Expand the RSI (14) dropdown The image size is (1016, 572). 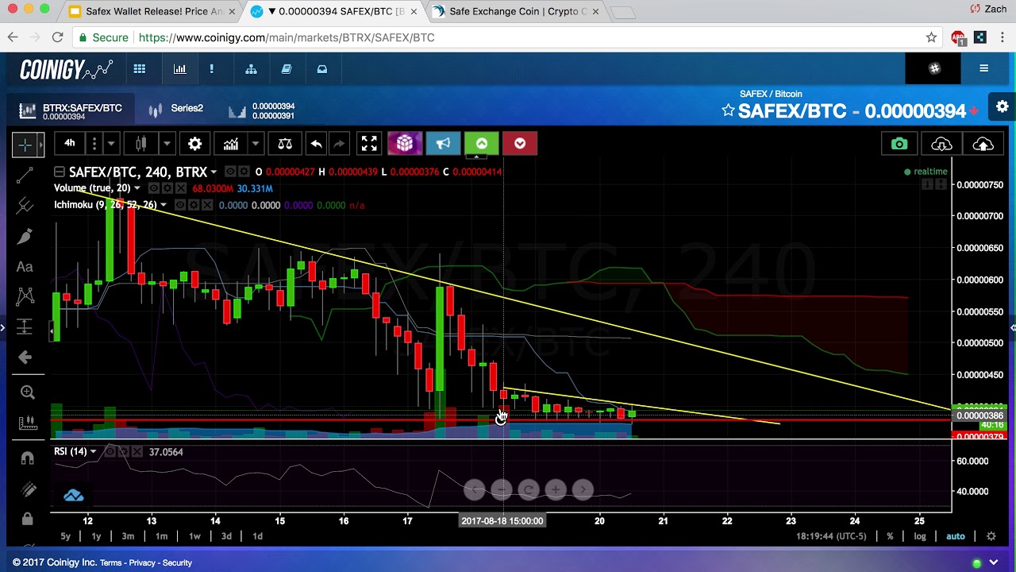coord(93,452)
